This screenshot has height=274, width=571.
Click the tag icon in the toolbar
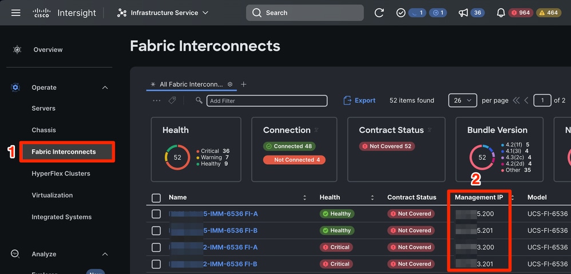coord(172,101)
